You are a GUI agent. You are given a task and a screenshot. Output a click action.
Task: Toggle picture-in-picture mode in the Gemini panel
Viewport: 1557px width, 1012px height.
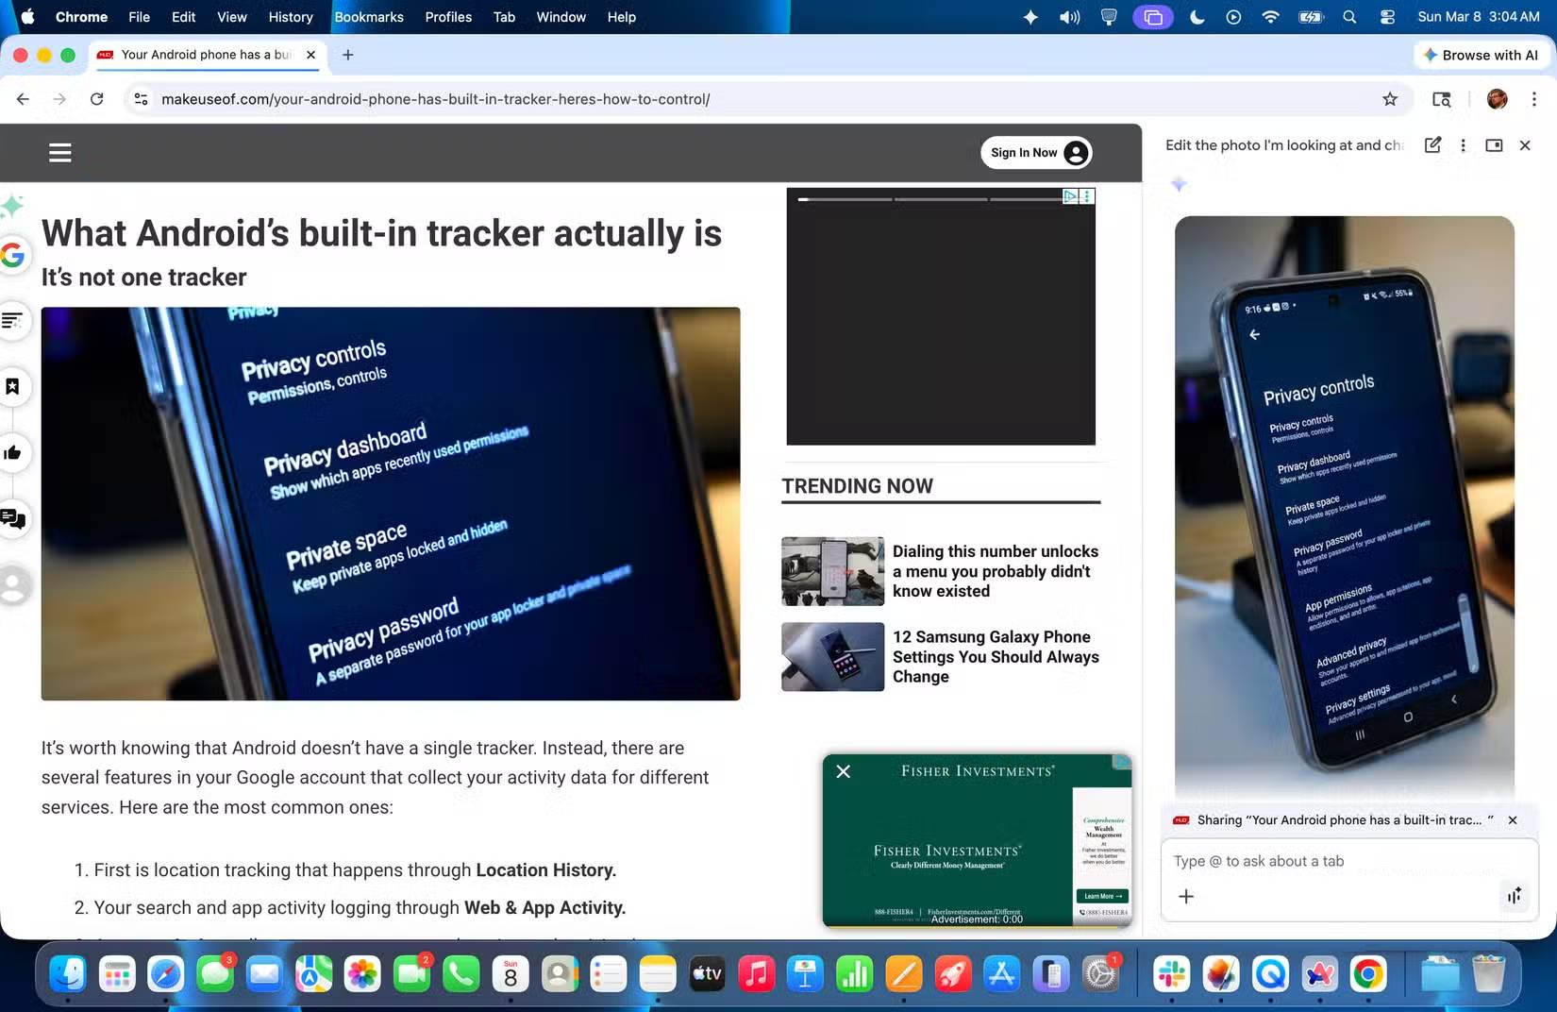(1494, 145)
